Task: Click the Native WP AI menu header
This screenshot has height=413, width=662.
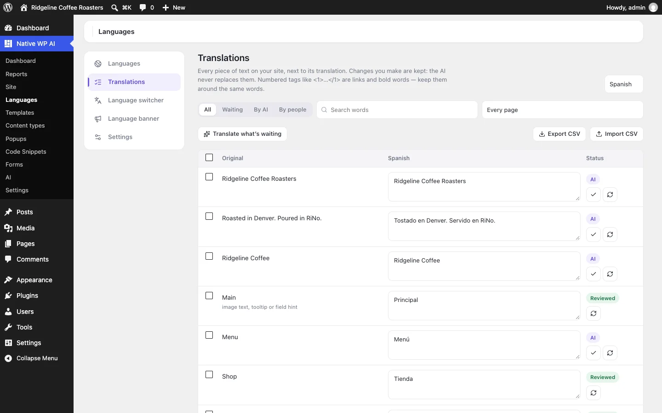Action: click(37, 44)
